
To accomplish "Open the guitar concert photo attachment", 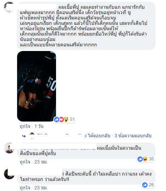I will pos(37,86).
